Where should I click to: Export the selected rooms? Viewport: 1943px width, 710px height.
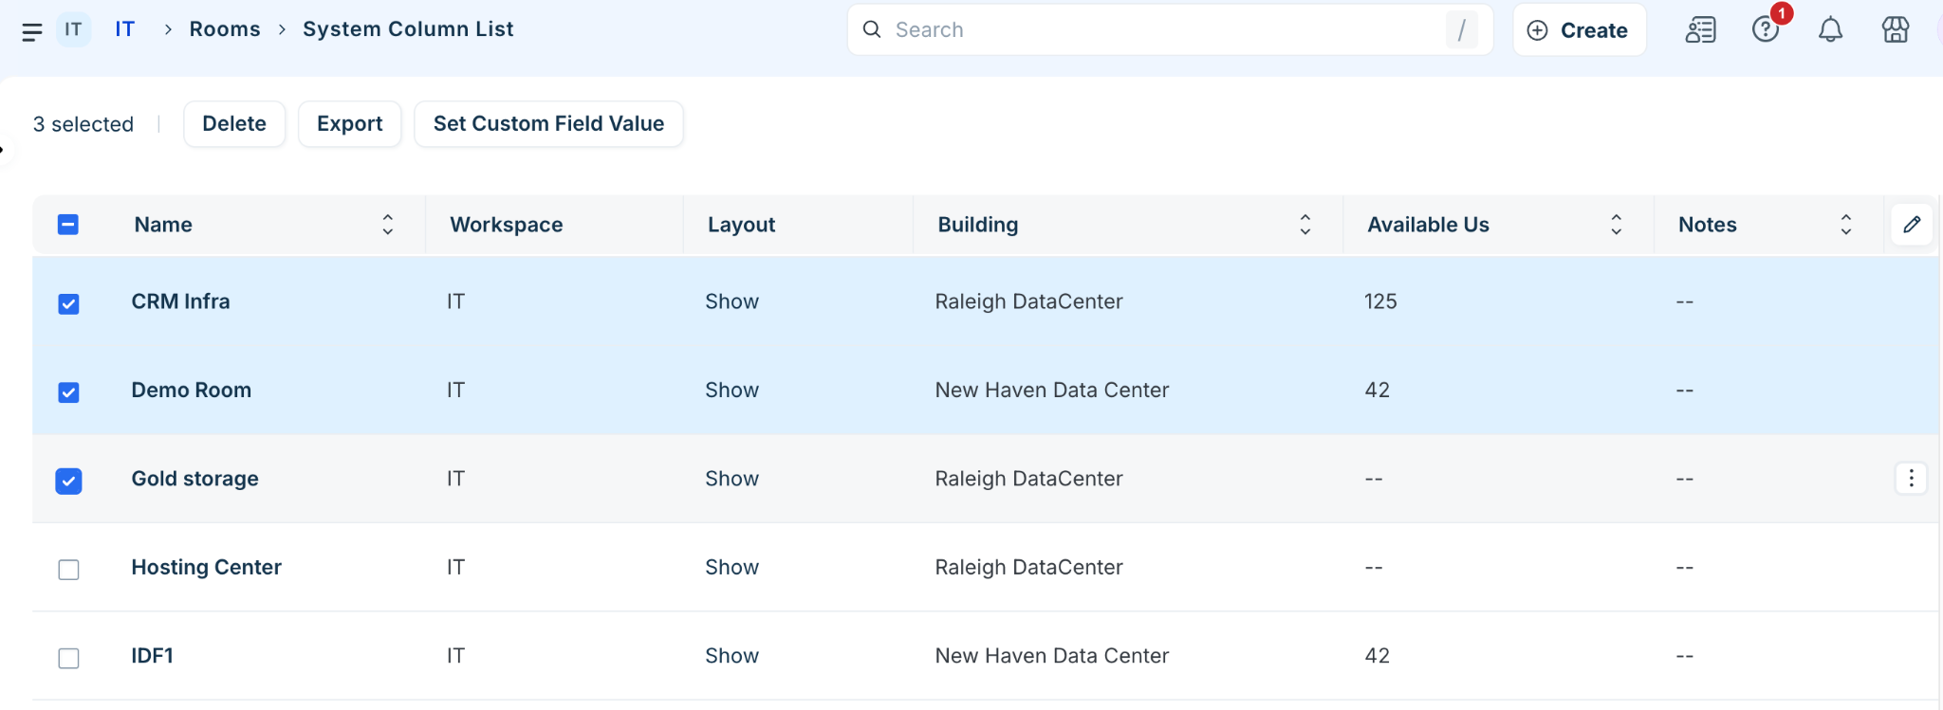tap(349, 124)
